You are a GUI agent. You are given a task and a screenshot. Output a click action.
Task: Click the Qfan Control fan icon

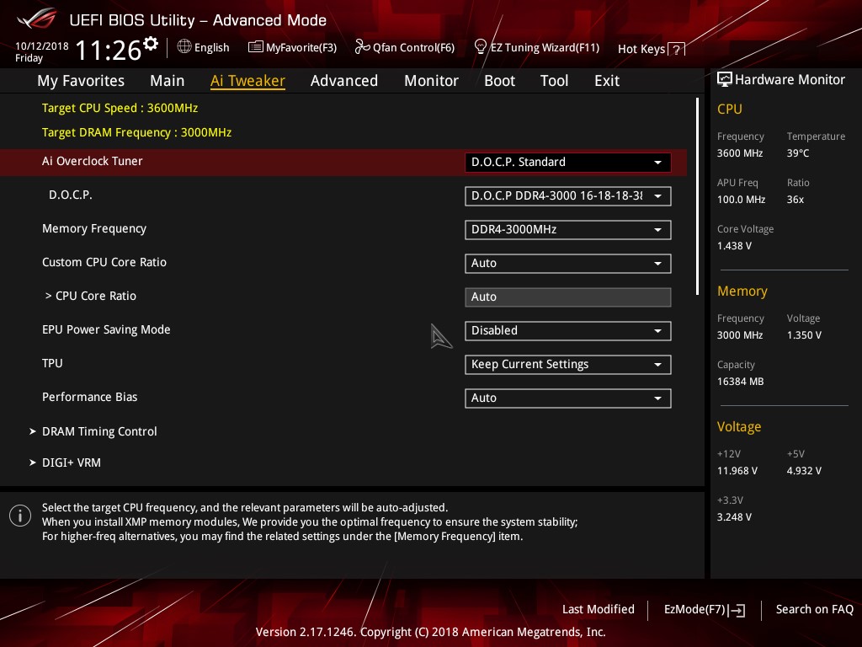tap(362, 47)
